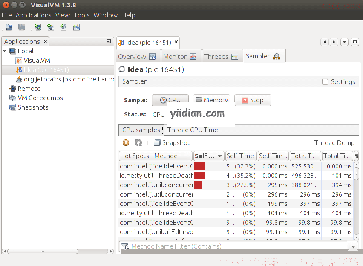
Task: Enable the Settings checkbox in Sampler
Action: click(325, 82)
